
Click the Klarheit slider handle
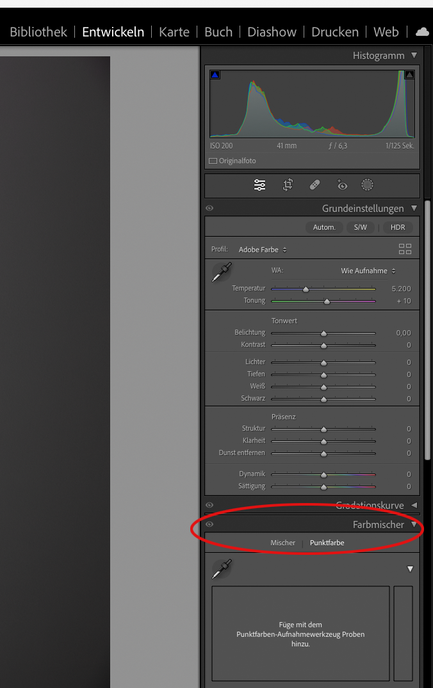[x=323, y=442]
